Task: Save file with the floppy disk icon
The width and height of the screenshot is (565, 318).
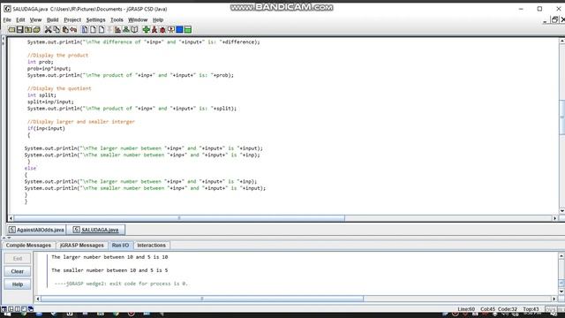Action: click(x=19, y=29)
